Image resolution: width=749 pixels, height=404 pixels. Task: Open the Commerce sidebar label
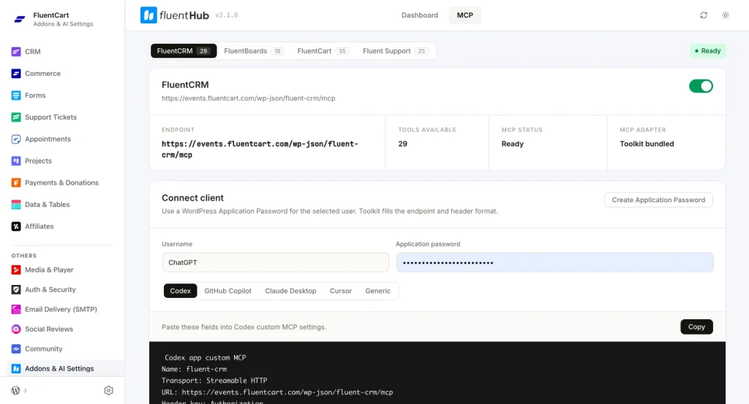(42, 74)
